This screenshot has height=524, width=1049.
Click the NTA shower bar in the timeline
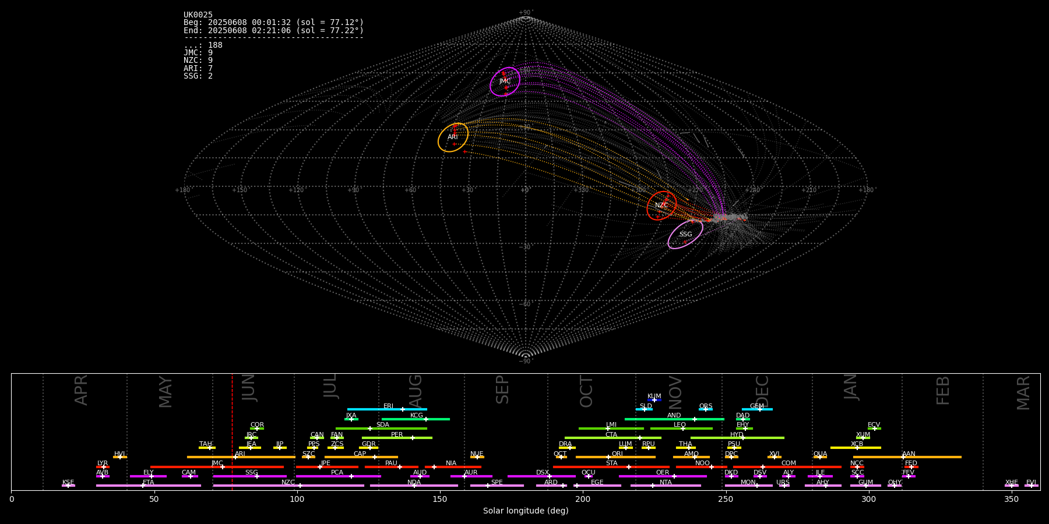pos(666,486)
